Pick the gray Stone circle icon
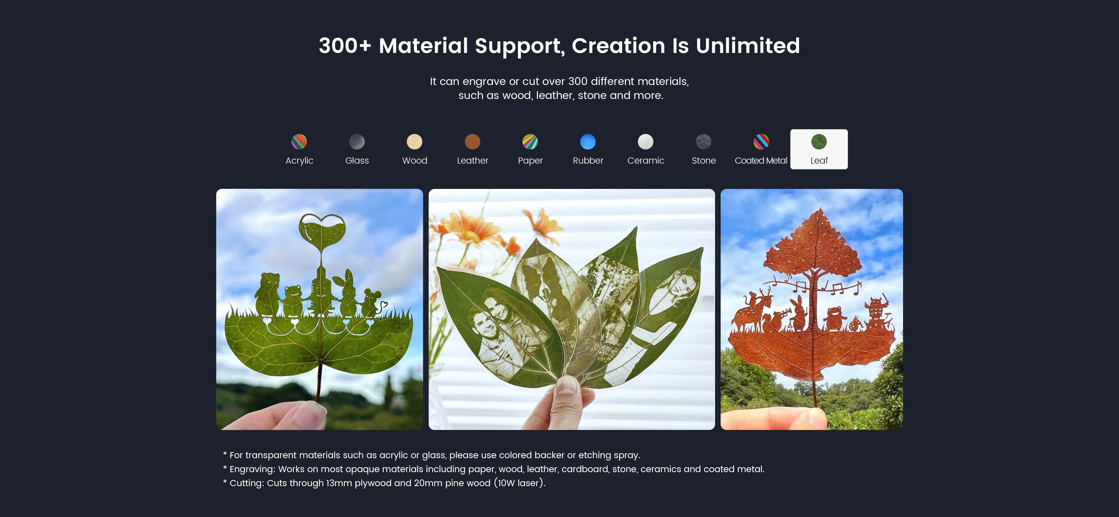 [x=704, y=141]
